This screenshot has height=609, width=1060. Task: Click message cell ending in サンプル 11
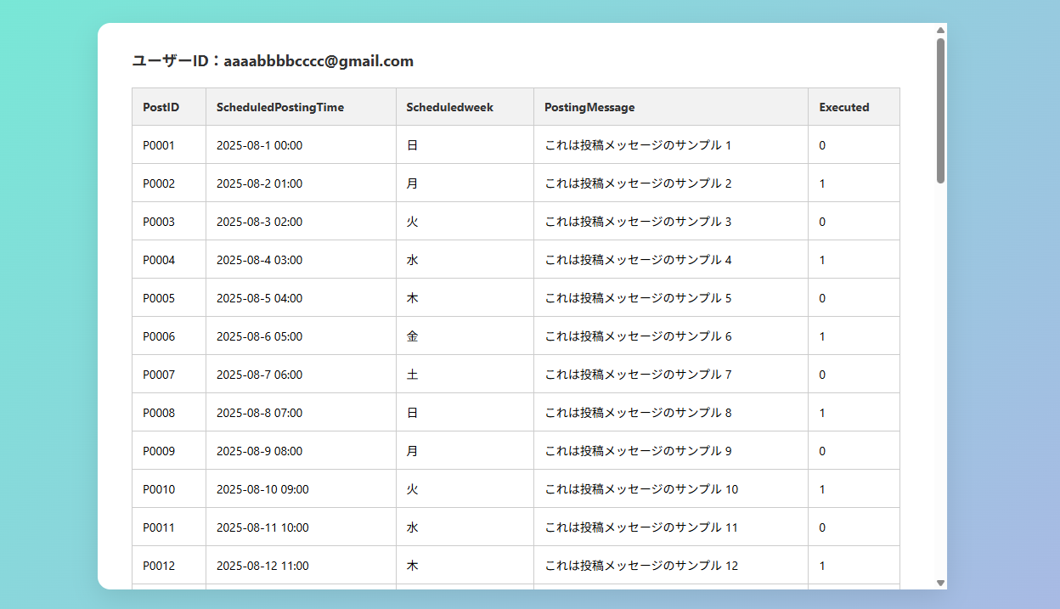coord(671,527)
